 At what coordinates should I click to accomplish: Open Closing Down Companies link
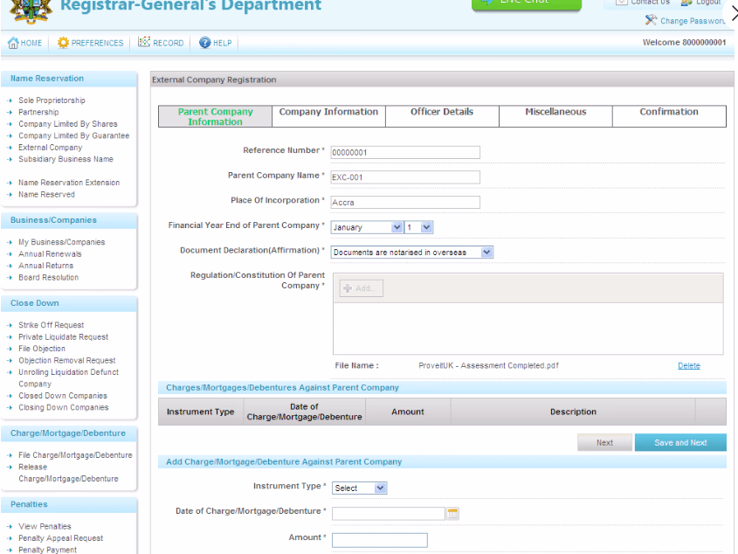click(x=64, y=408)
